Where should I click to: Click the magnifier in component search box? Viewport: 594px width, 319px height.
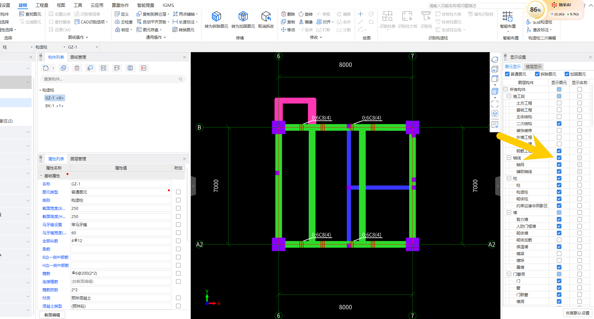click(x=180, y=79)
